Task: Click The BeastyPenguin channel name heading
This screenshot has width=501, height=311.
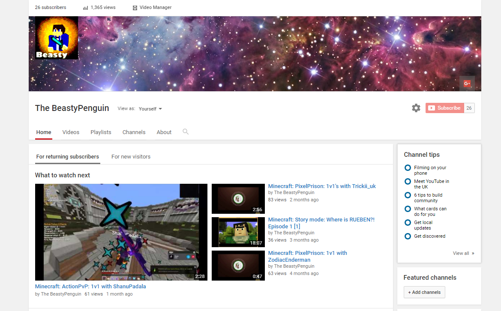Action: pos(72,108)
